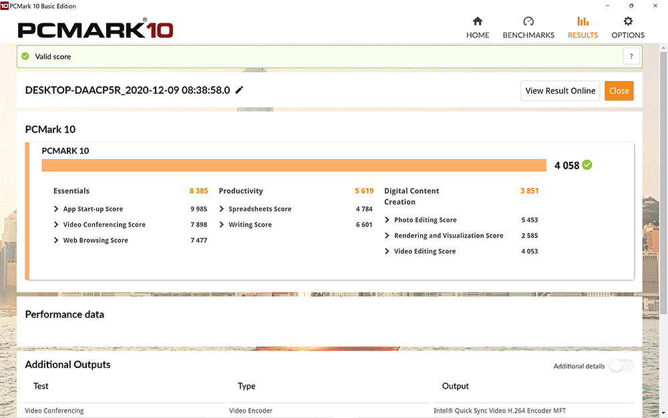
Task: Open the BENCHMARKS tab
Action: 528,27
